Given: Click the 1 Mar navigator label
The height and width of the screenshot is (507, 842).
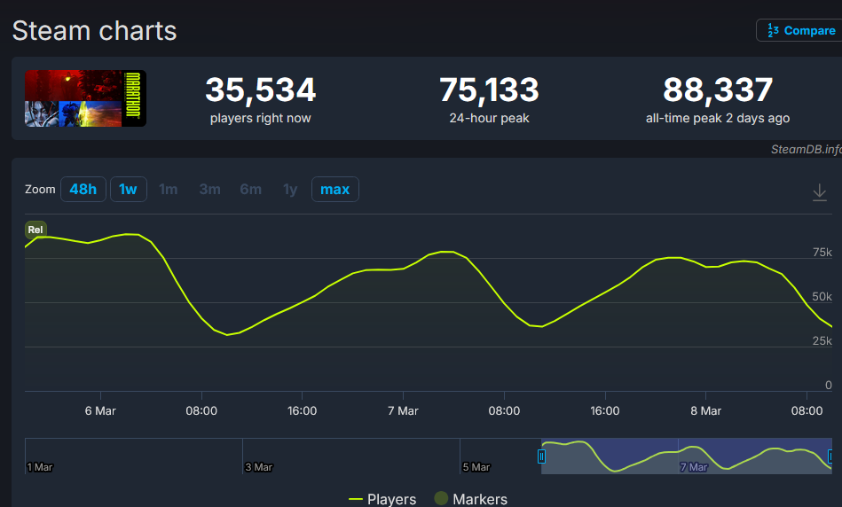Looking at the screenshot, I should pyautogui.click(x=40, y=467).
